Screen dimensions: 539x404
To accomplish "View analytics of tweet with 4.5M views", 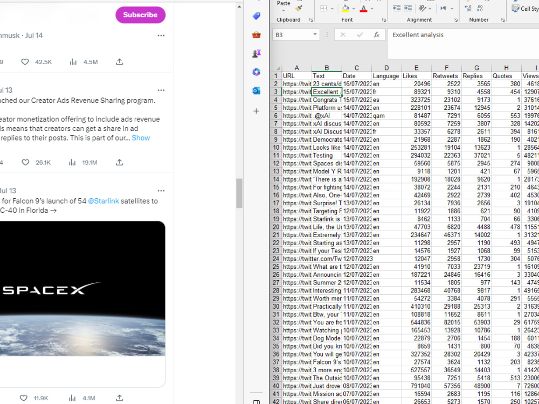I will click(x=73, y=62).
